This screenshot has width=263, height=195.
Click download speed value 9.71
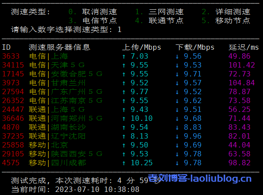click(x=192, y=74)
